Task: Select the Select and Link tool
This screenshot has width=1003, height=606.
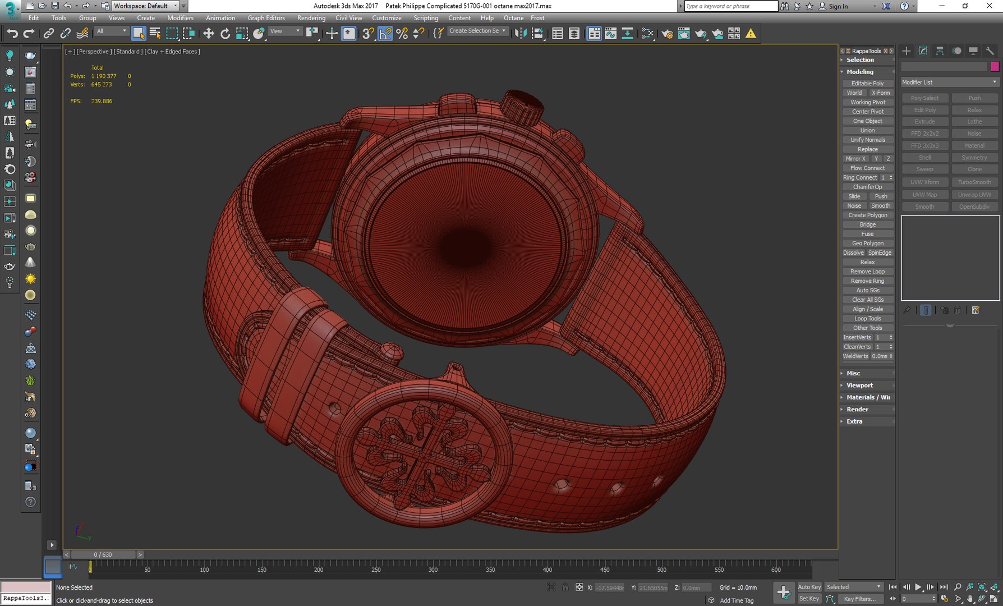Action: (x=48, y=34)
